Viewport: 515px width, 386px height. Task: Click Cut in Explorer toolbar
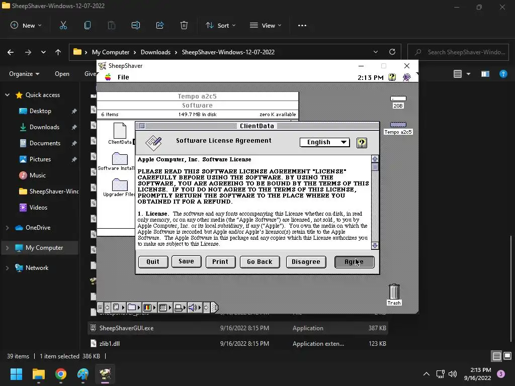(63, 25)
